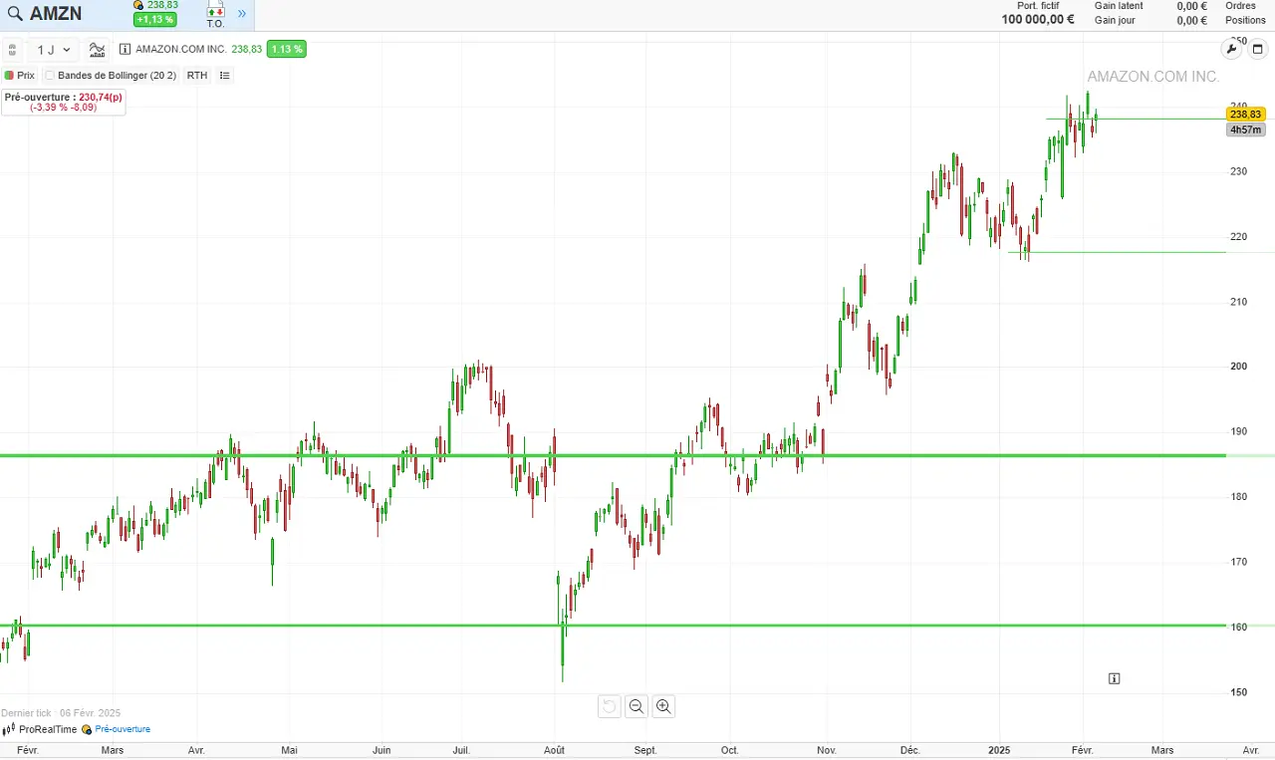This screenshot has height=760, width=1275.
Task: Click the Août label on time axis
Action: 556,750
